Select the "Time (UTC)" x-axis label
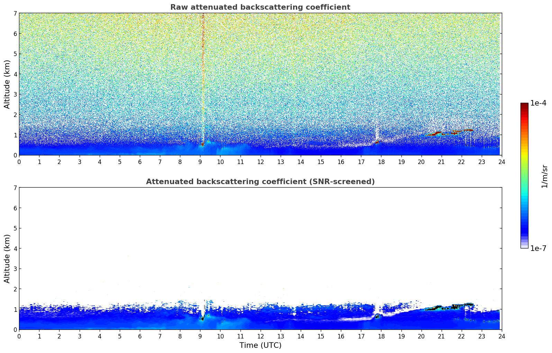The width and height of the screenshot is (552, 353). 260,345
